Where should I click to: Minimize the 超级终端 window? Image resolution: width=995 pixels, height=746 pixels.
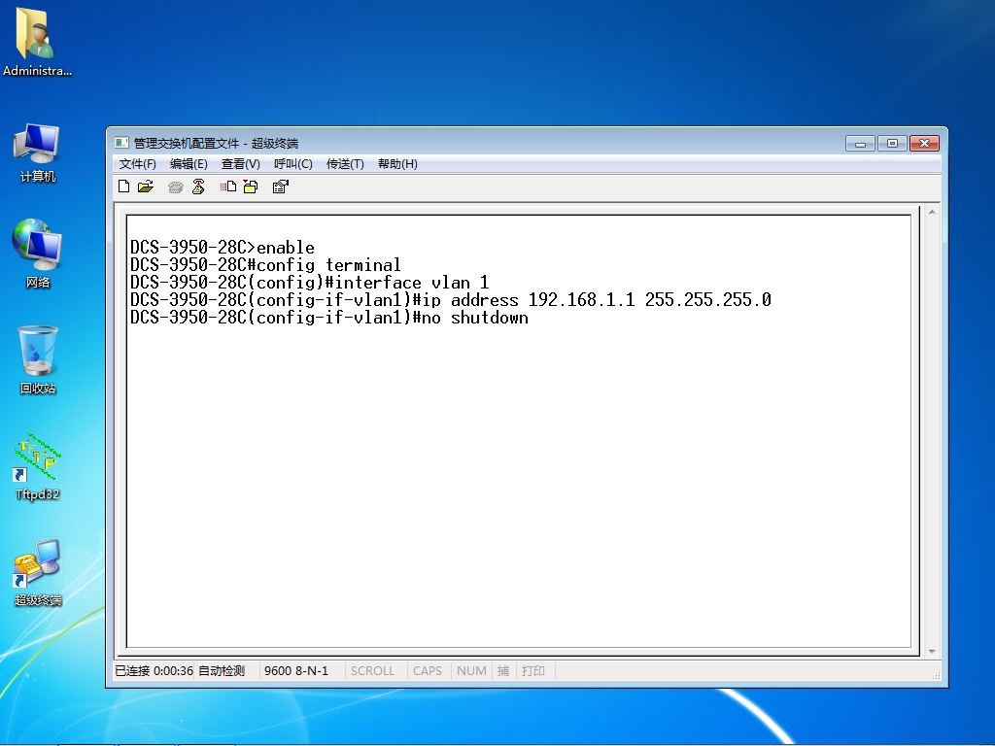pos(861,144)
